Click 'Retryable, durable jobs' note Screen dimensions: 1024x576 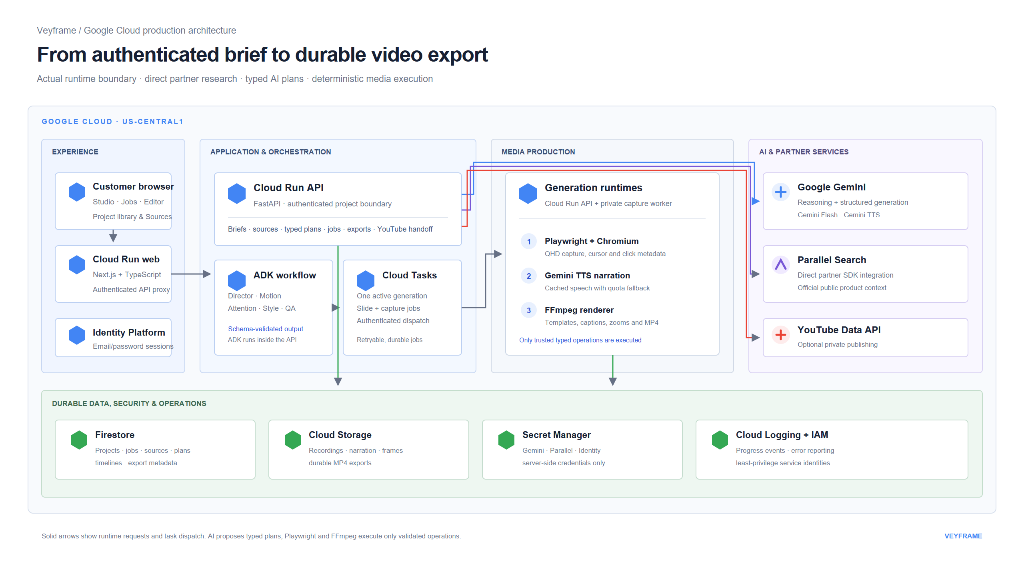click(390, 340)
